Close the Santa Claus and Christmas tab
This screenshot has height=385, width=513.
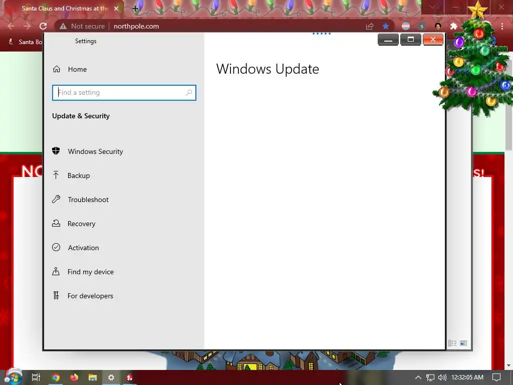(x=116, y=9)
